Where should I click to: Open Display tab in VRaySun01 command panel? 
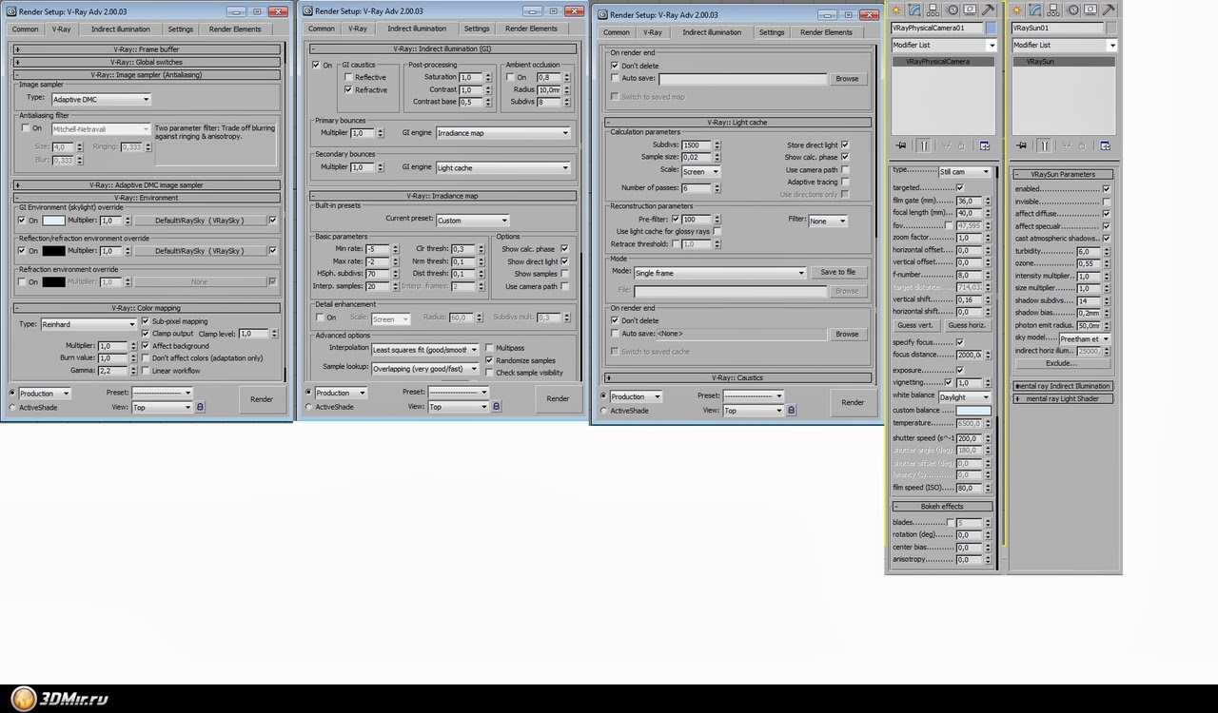pos(1091,10)
